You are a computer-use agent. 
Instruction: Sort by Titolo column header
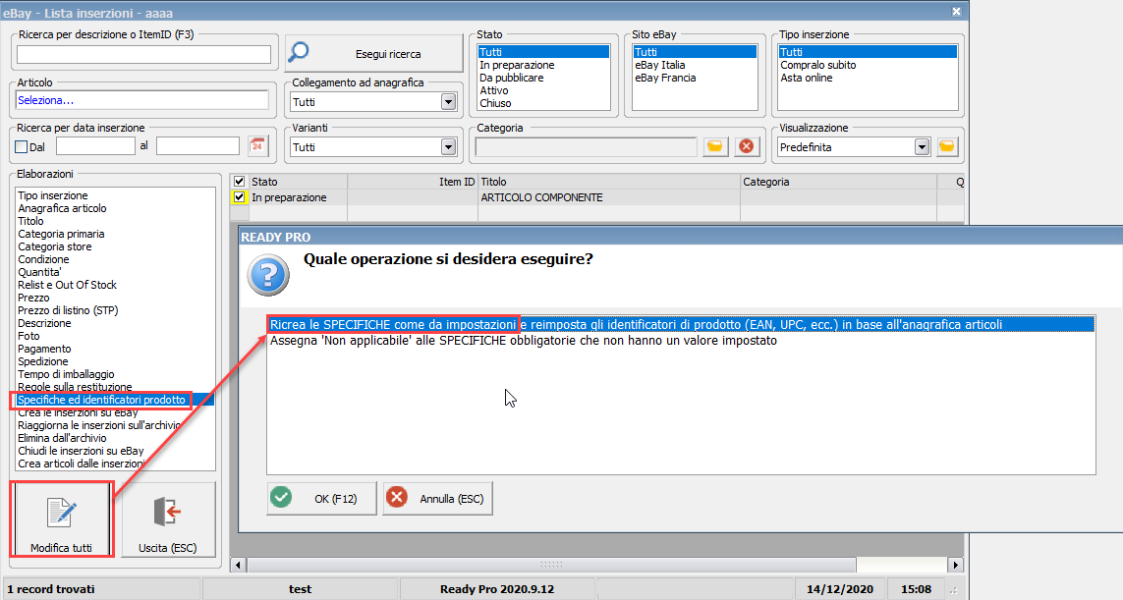pos(609,181)
